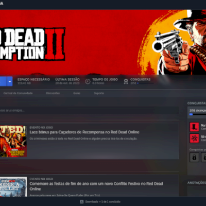The image size is (206, 206).
Task: Open the Discussões tab
Action: [53, 93]
